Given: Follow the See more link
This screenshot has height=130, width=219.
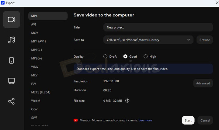Looking at the screenshot, I should tap(145, 120).
